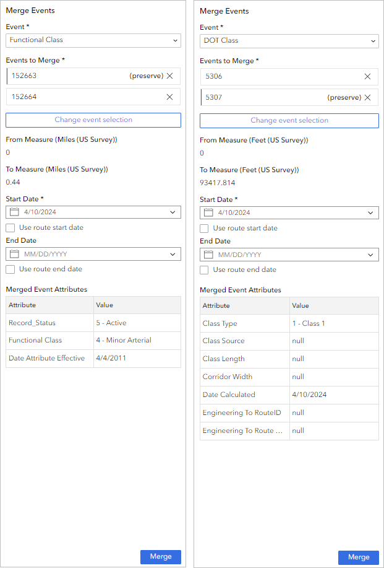The image size is (384, 568).
Task: Enable Use route start date in left panel
Action: point(9,228)
